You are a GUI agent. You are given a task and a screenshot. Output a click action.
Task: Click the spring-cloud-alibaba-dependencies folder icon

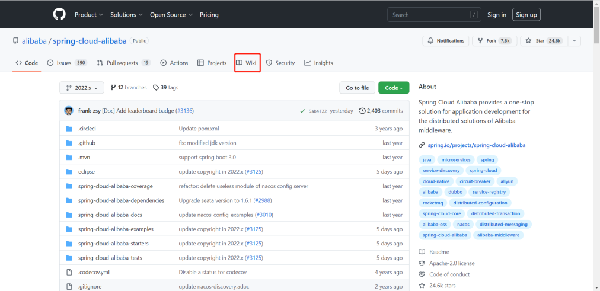pos(69,200)
